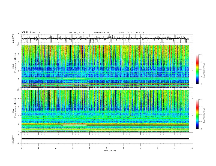Click the ch.3(V) axis label
The width and height of the screenshot is (216, 166).
pos(13,139)
